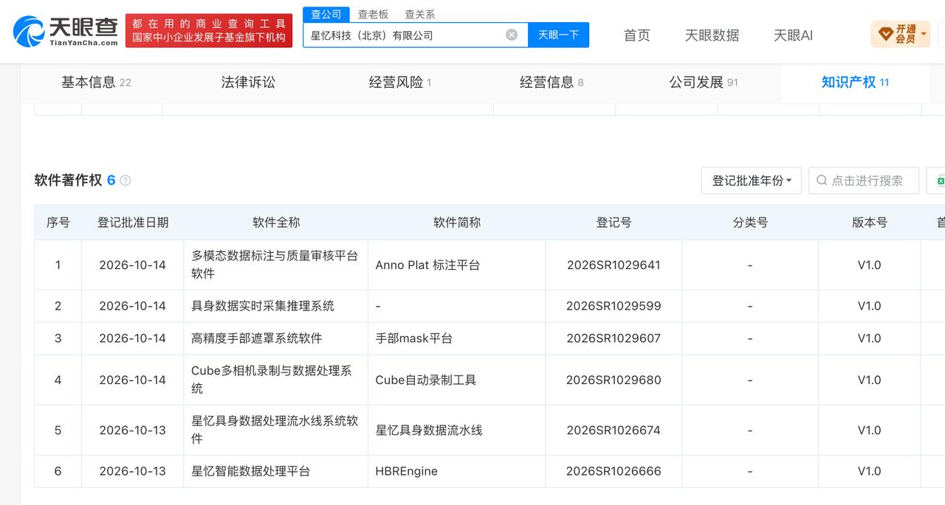Clear the company search field

pos(512,35)
